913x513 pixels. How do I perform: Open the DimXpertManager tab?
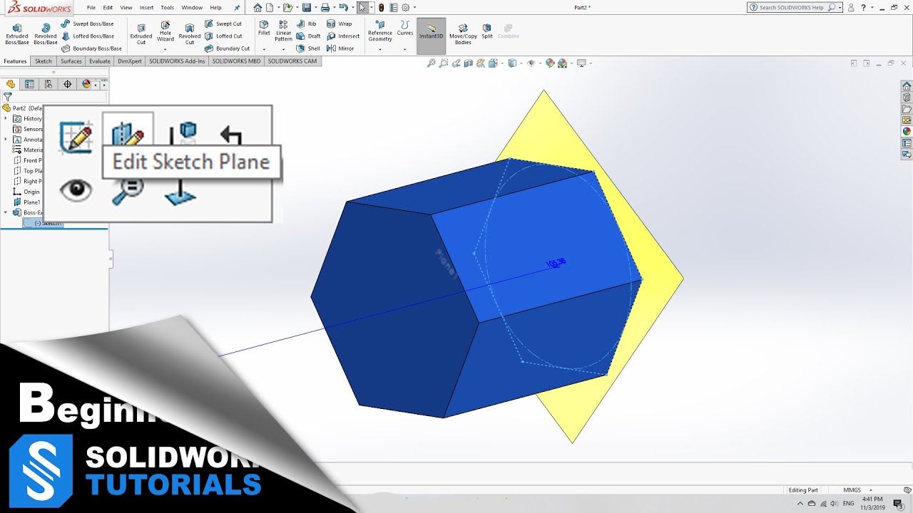[68, 84]
